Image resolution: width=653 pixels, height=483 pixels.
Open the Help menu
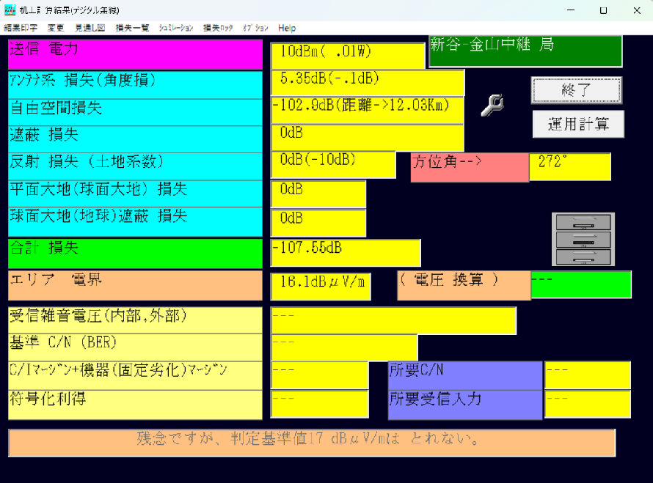287,28
